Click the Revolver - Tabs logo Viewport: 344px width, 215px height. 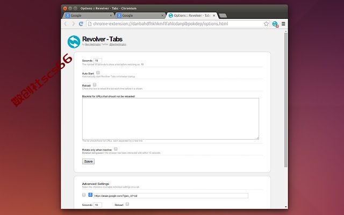click(74, 42)
